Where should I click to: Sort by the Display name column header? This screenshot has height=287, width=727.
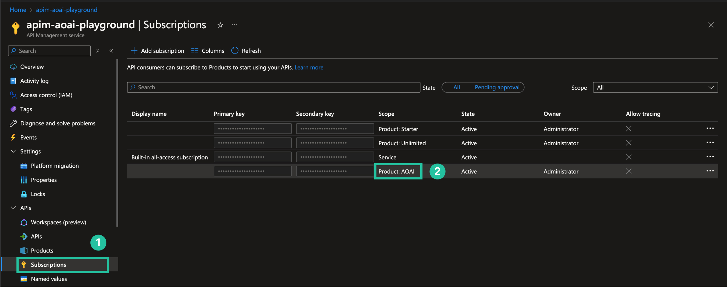tap(149, 114)
